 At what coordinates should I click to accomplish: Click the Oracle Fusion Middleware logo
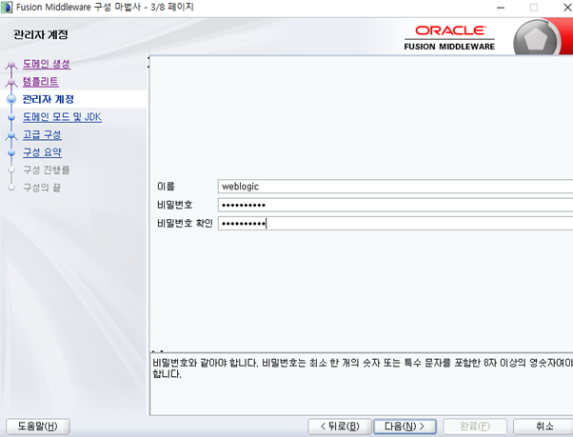449,38
